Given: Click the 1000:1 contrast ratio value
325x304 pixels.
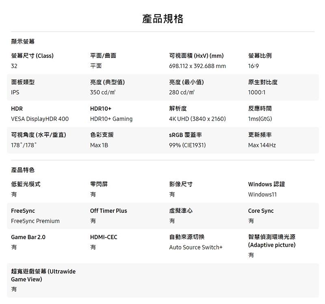Looking at the screenshot, I should pyautogui.click(x=257, y=92).
